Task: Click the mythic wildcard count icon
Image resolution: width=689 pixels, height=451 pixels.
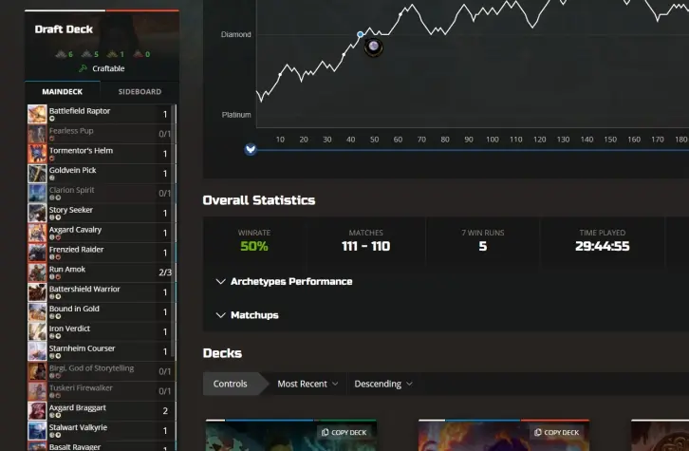Action: pyautogui.click(x=138, y=54)
